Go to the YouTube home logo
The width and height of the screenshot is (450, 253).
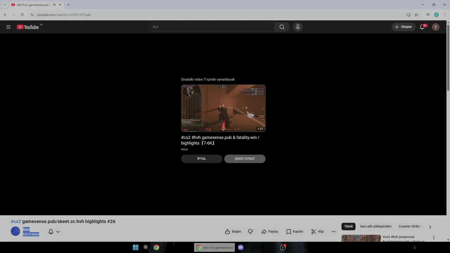coord(28,27)
